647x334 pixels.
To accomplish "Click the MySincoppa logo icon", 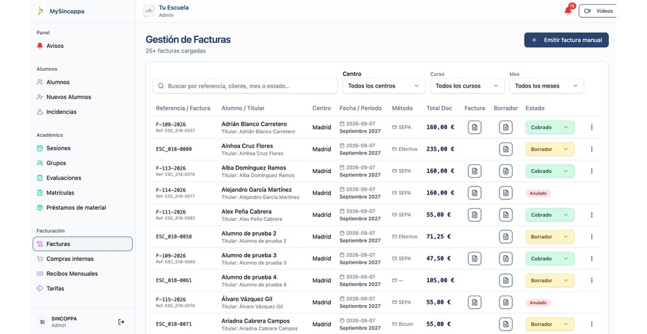I will point(40,11).
